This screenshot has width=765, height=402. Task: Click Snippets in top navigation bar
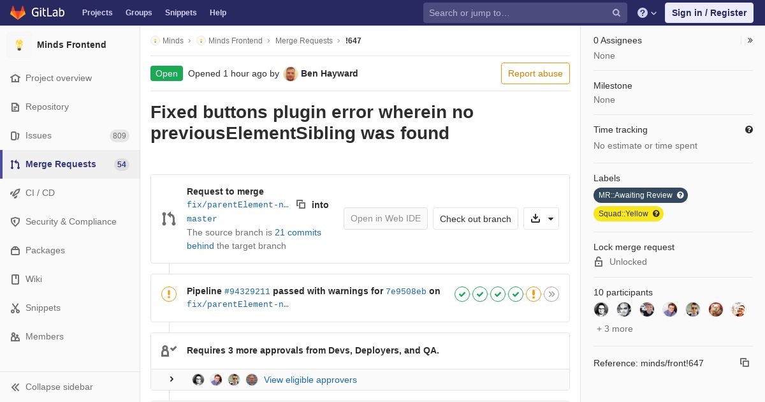[x=180, y=13]
